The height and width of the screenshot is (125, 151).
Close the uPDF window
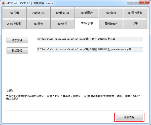click(x=144, y=3)
